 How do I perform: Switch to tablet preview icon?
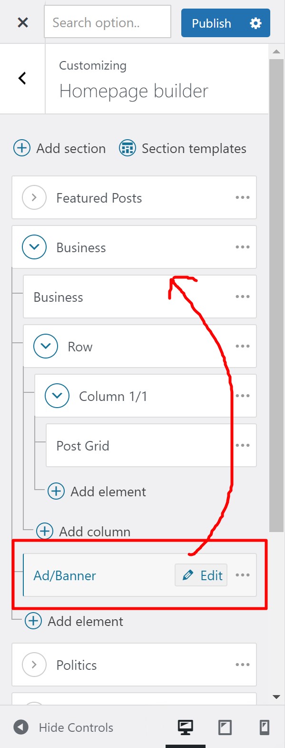pos(225,728)
